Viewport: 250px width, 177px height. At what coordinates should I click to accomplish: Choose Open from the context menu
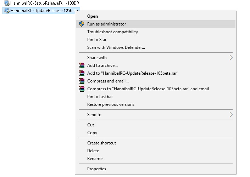(93, 16)
